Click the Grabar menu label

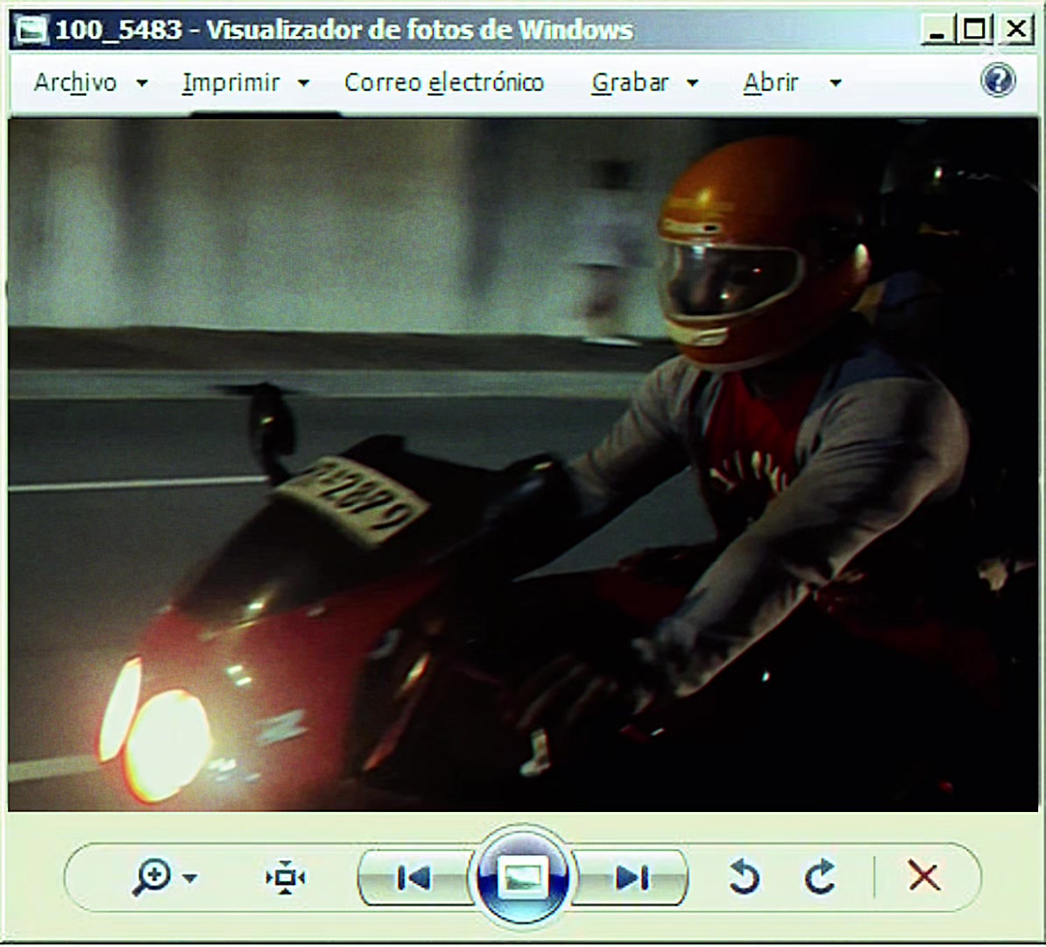630,82
